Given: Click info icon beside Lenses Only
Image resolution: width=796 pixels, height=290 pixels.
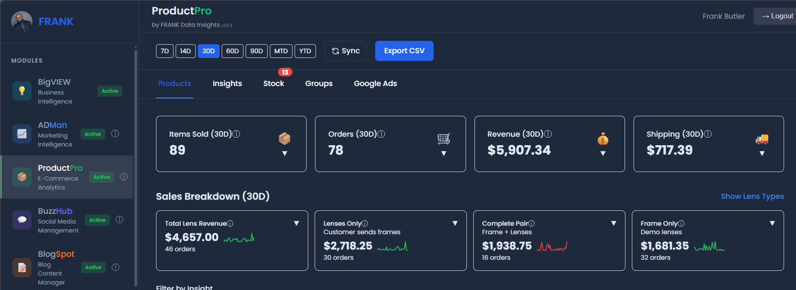Looking at the screenshot, I should coord(365,224).
